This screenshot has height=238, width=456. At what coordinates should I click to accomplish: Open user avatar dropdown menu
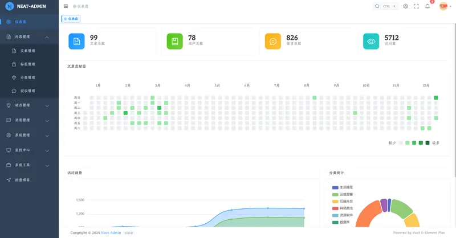coord(443,6)
